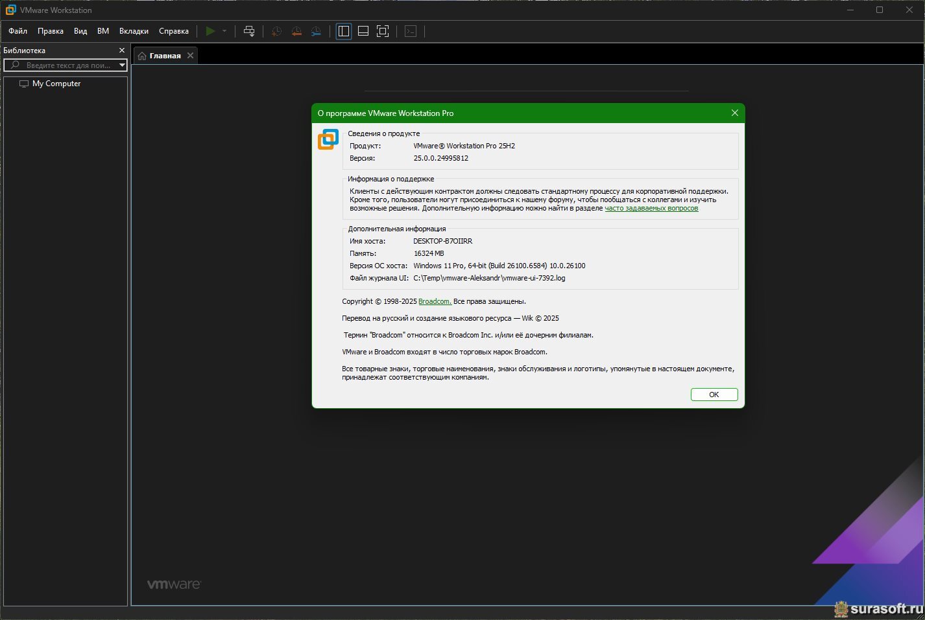Click the console view icon in toolbar
Viewport: 925px width, 620px height.
tap(411, 31)
